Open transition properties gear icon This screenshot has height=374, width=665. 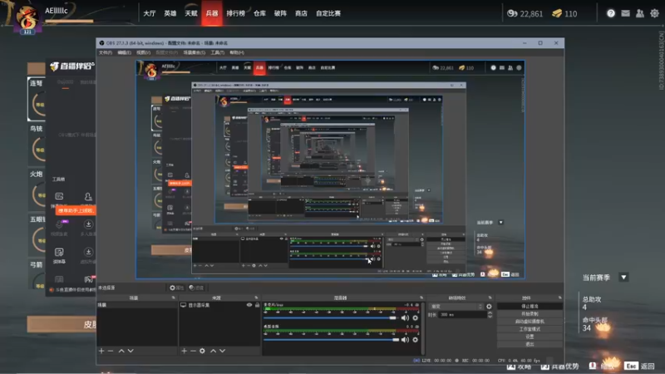pyautogui.click(x=489, y=306)
